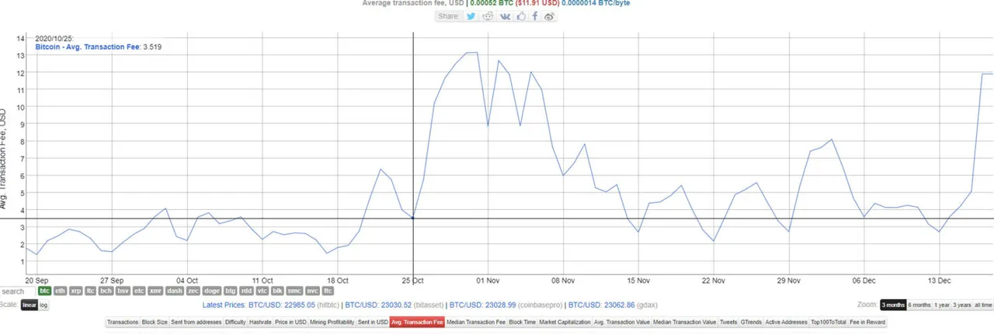Open the Tweets chart tab
The height and width of the screenshot is (334, 994).
click(x=728, y=322)
